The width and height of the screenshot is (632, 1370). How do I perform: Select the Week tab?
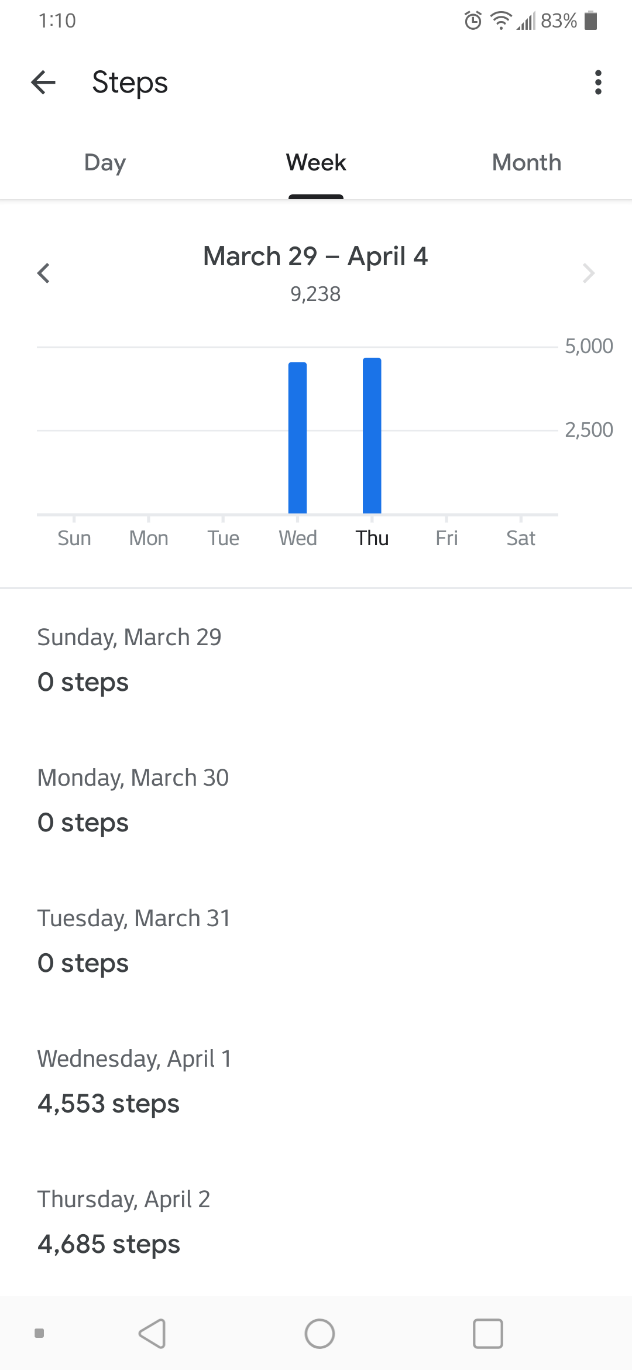click(316, 163)
